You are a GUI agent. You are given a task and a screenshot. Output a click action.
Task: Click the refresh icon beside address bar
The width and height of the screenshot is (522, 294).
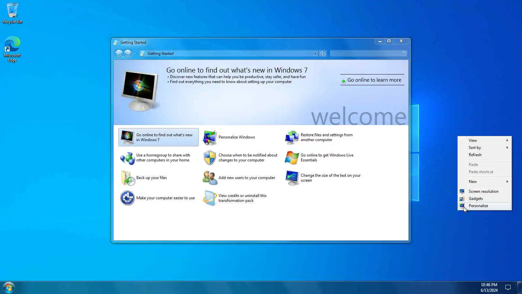pyautogui.click(x=323, y=54)
